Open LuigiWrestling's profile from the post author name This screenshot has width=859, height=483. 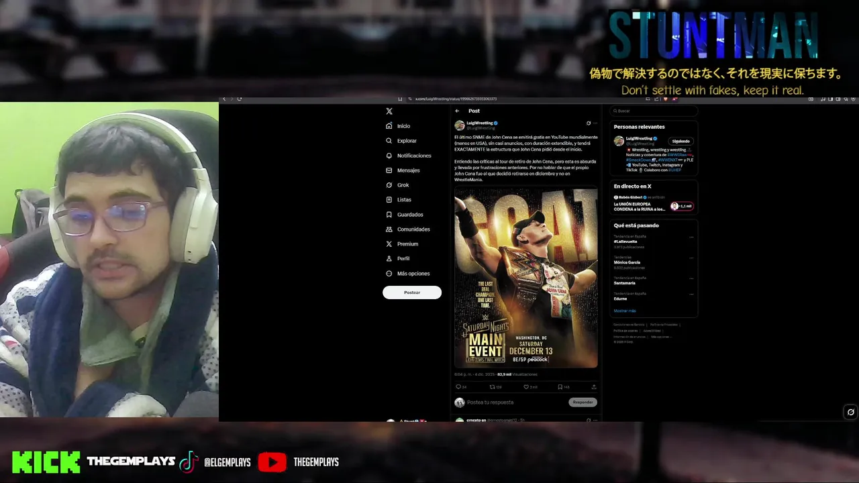[480, 123]
